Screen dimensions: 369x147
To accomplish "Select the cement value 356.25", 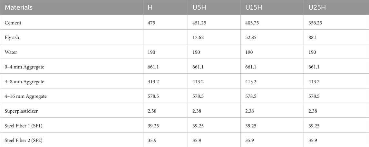I will pyautogui.click(x=315, y=23).
